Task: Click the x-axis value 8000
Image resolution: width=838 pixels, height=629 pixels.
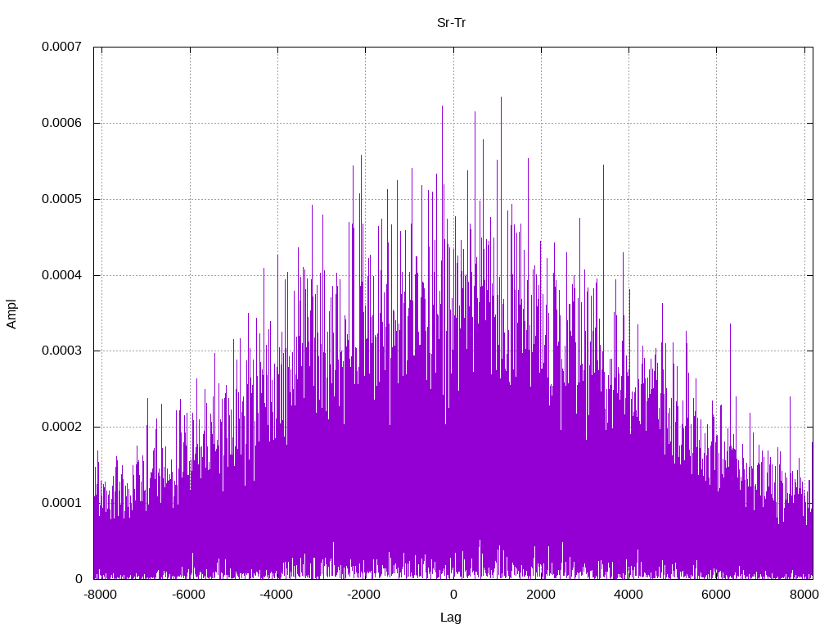Action: coord(804,595)
